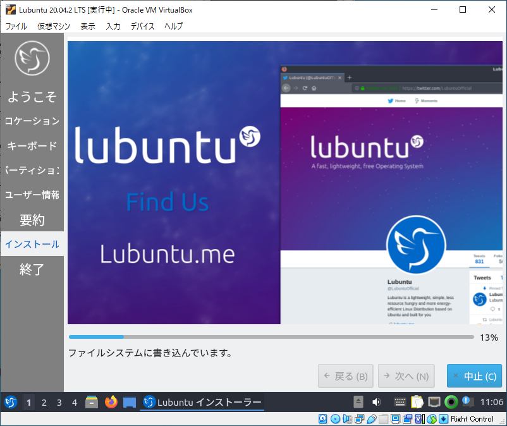Image resolution: width=507 pixels, height=426 pixels.
Task: Open the file manager icon in the panel
Action: coord(92,403)
